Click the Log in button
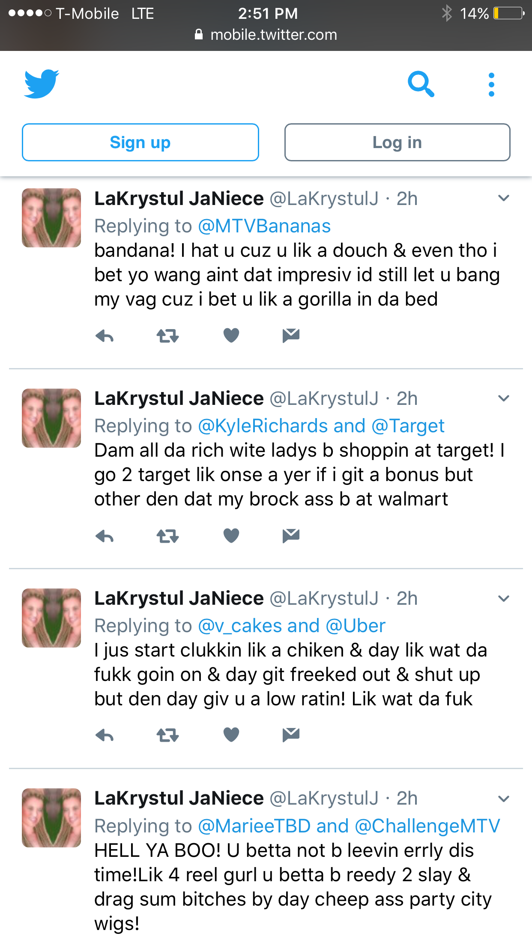This screenshot has width=532, height=945. click(397, 143)
